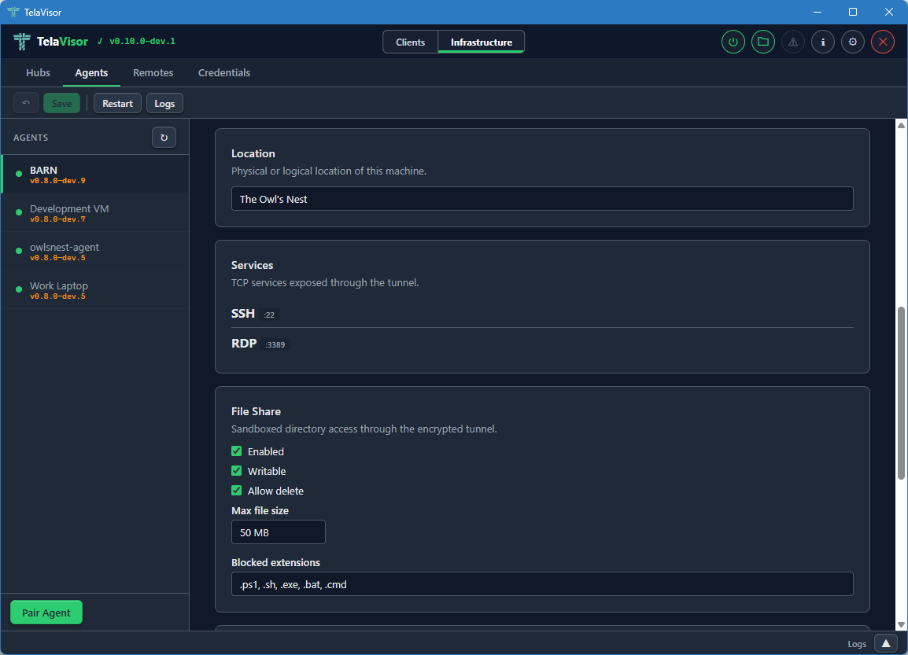Click the warnings triangle icon
Image resolution: width=908 pixels, height=655 pixels.
pyautogui.click(x=792, y=42)
